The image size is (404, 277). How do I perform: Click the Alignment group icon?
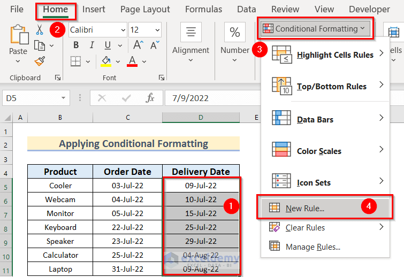coord(191,32)
